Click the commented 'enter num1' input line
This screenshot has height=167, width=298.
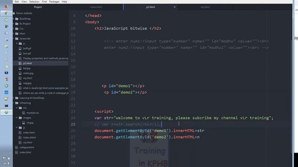click(x=186, y=41)
